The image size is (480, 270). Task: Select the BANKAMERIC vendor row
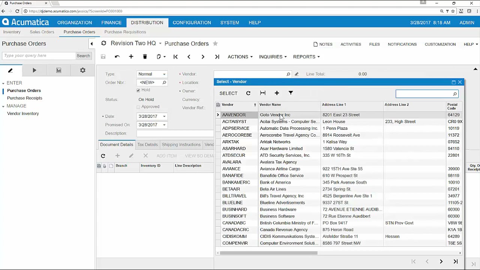point(339,182)
